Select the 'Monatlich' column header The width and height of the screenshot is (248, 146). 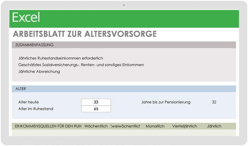pyautogui.click(x=155, y=126)
